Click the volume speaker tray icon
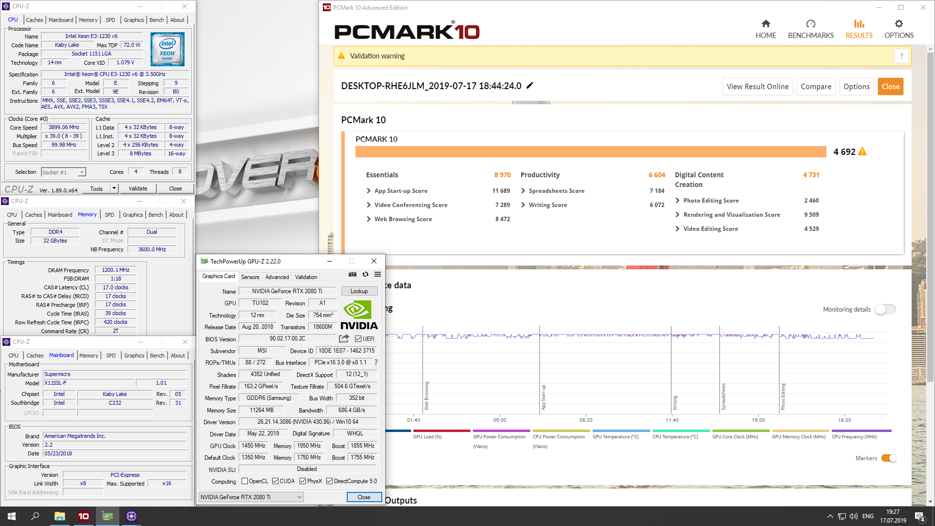 853,516
